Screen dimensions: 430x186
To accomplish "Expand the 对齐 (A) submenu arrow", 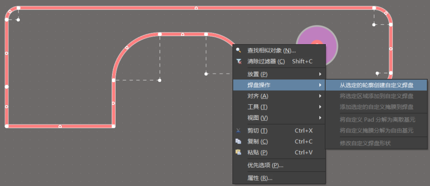I will [320, 96].
